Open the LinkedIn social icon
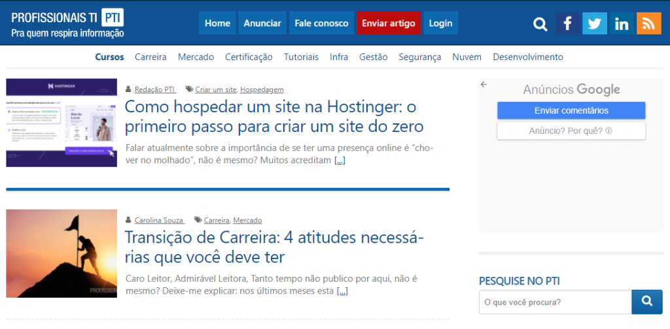This screenshot has height=329, width=670. [x=622, y=23]
